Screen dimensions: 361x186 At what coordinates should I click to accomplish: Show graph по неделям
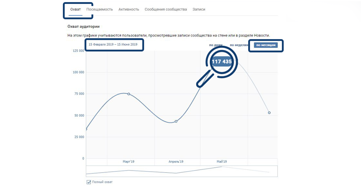point(239,45)
